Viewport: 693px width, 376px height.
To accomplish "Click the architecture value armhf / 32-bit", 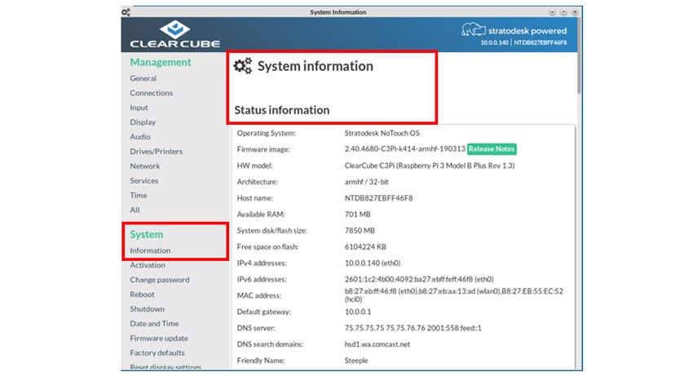I will pos(366,182).
